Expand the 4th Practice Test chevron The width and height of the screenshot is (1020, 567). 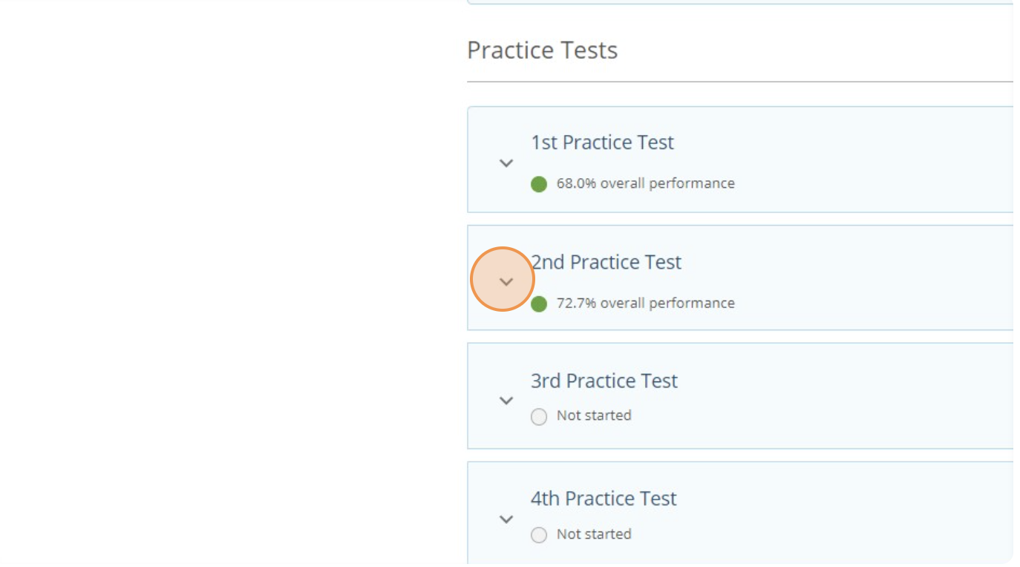point(506,520)
